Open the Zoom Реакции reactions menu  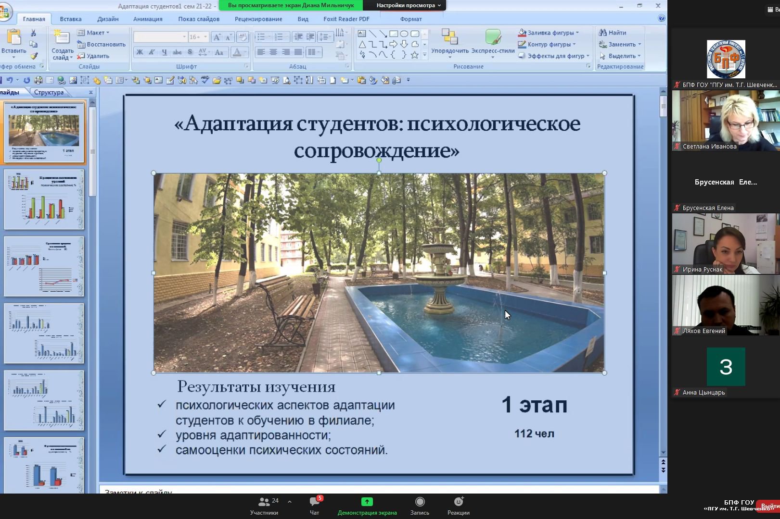459,506
